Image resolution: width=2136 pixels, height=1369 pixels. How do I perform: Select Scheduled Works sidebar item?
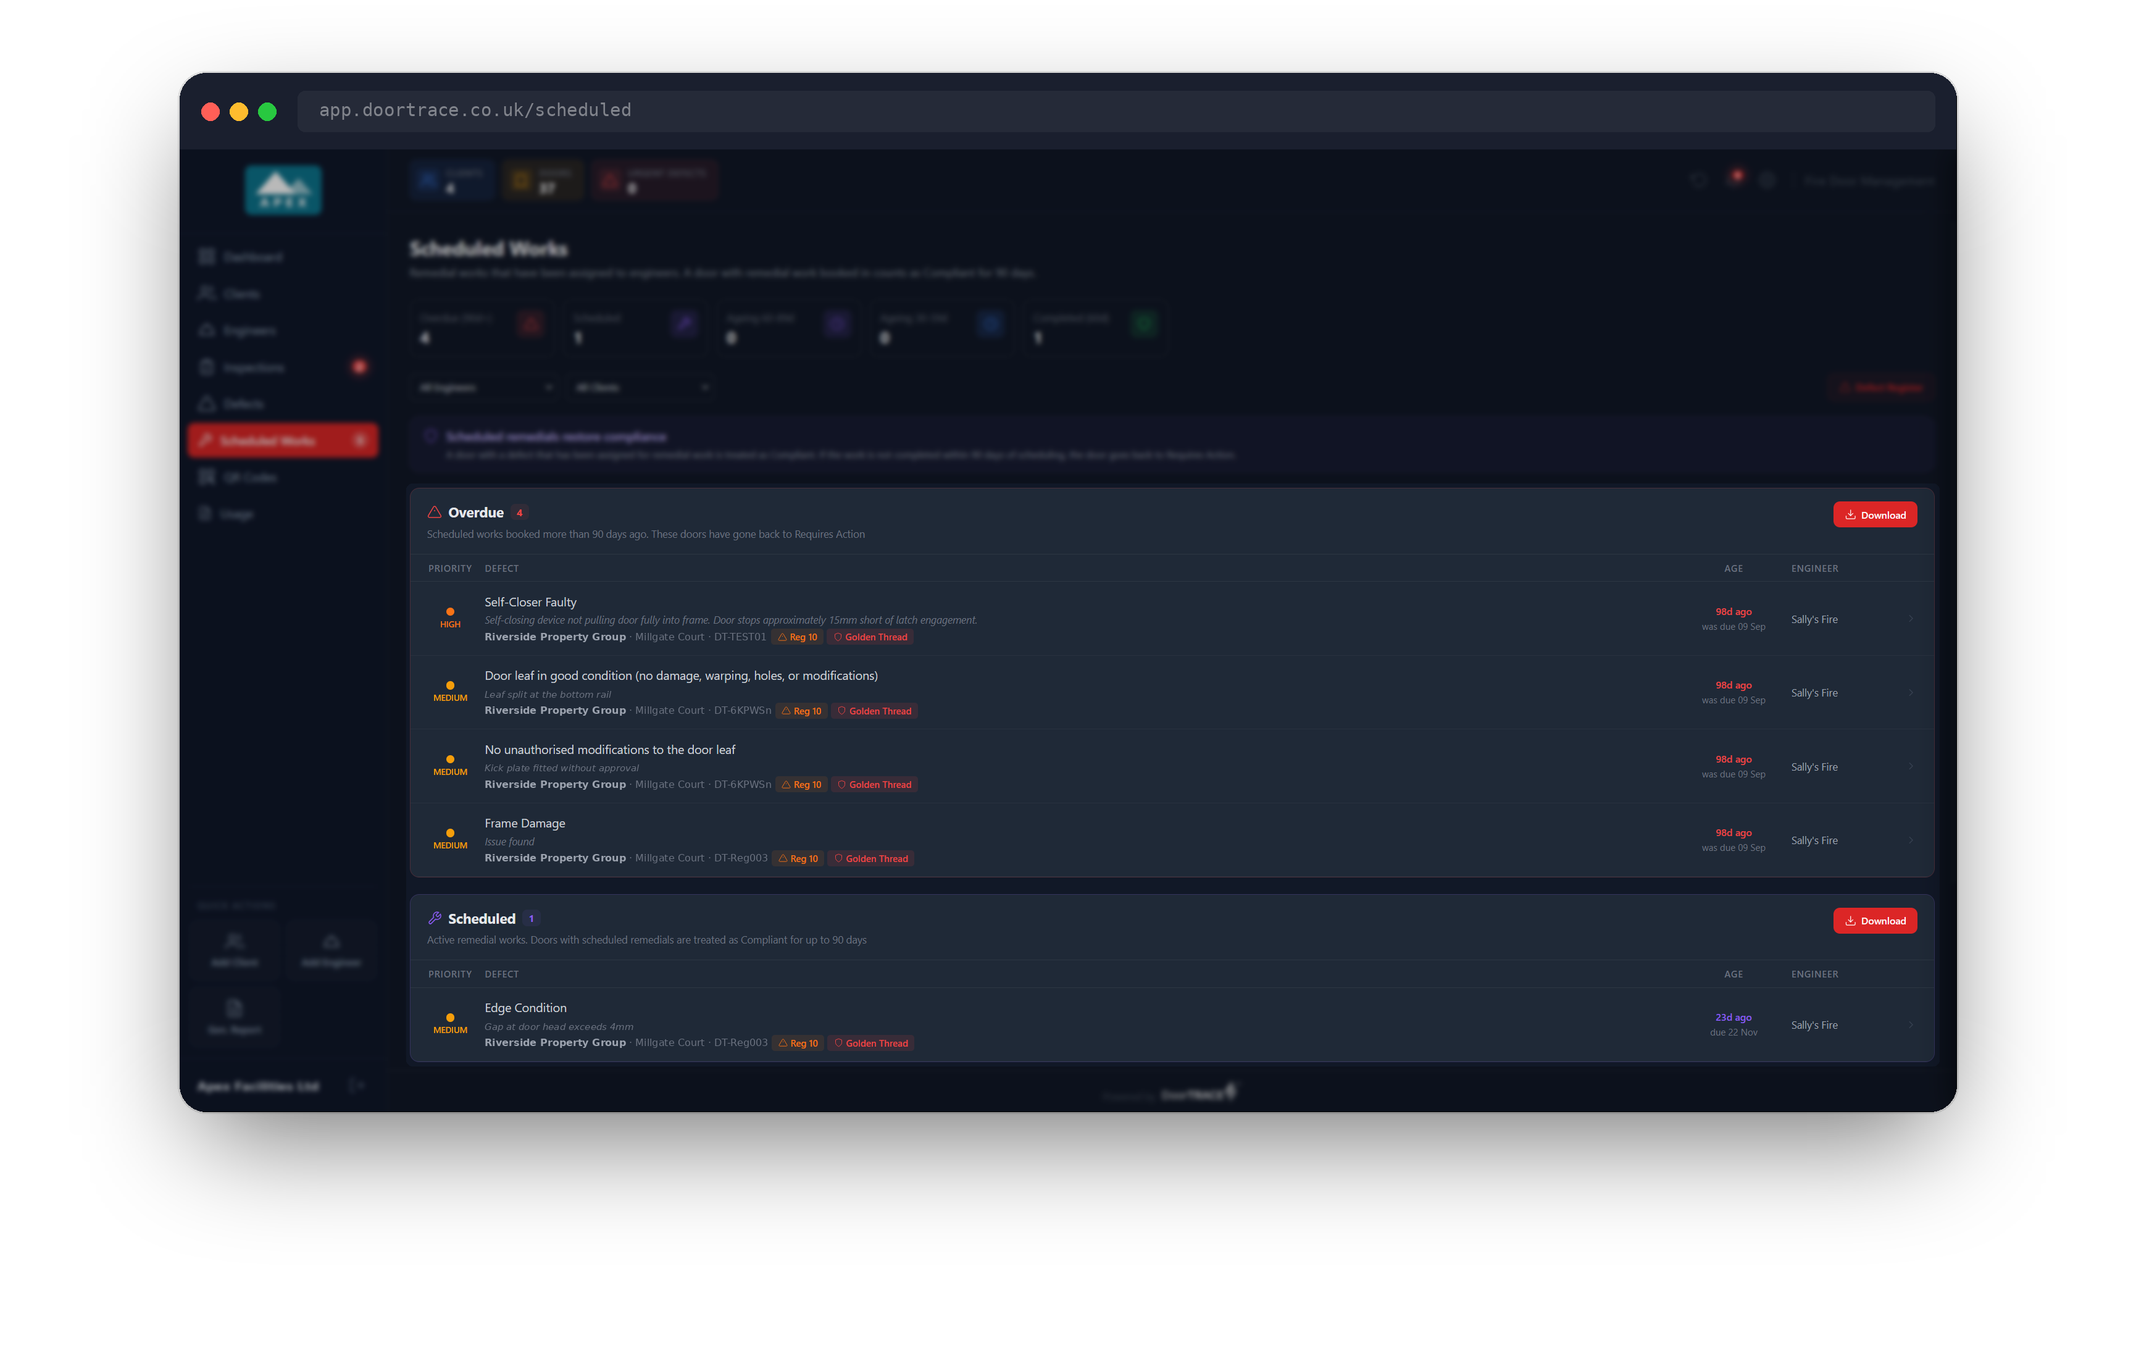(x=283, y=441)
